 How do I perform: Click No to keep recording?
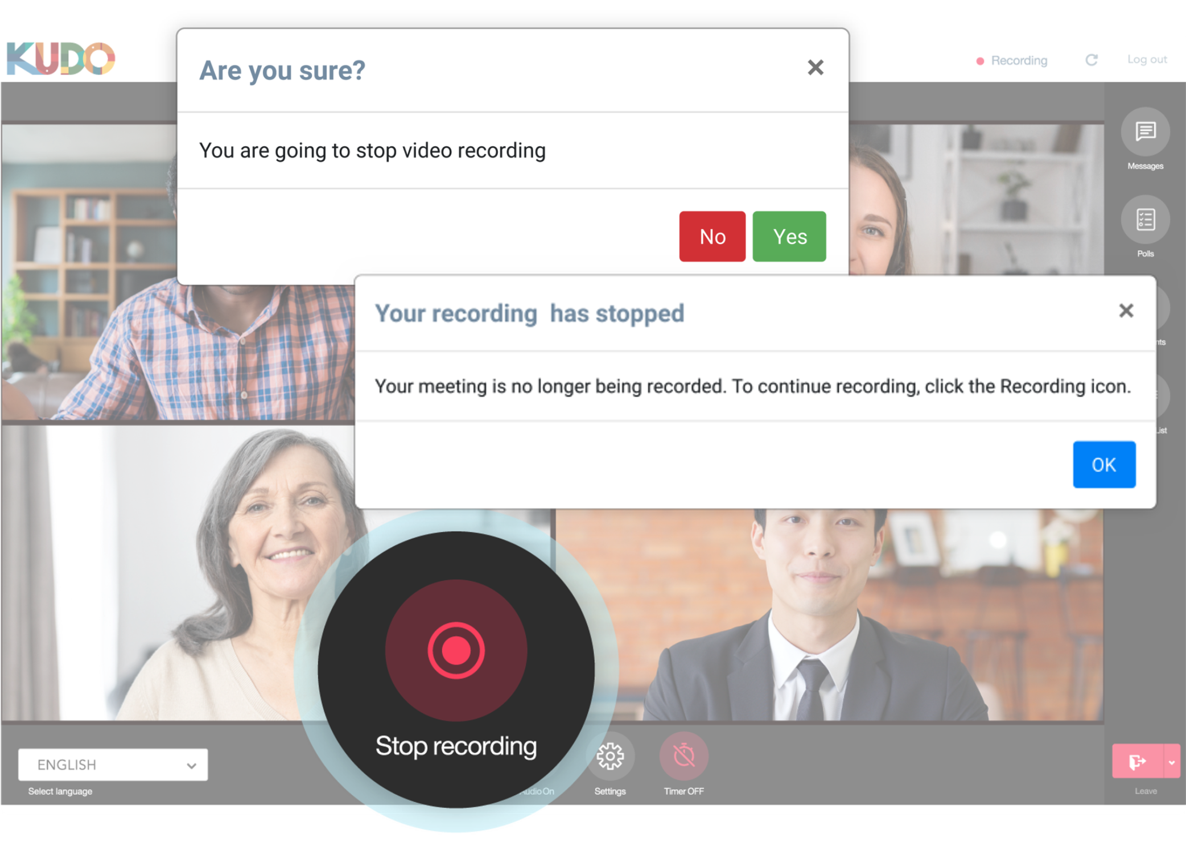point(712,236)
